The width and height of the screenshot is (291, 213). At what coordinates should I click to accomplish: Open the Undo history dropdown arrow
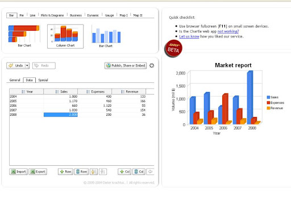(27, 65)
